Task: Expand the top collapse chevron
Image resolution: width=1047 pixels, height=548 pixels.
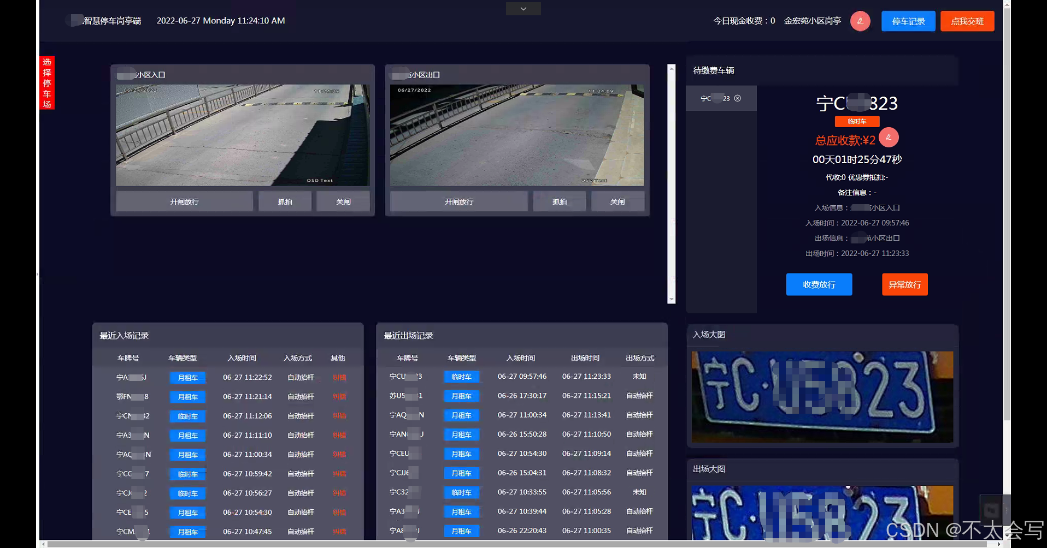Action: coord(523,9)
